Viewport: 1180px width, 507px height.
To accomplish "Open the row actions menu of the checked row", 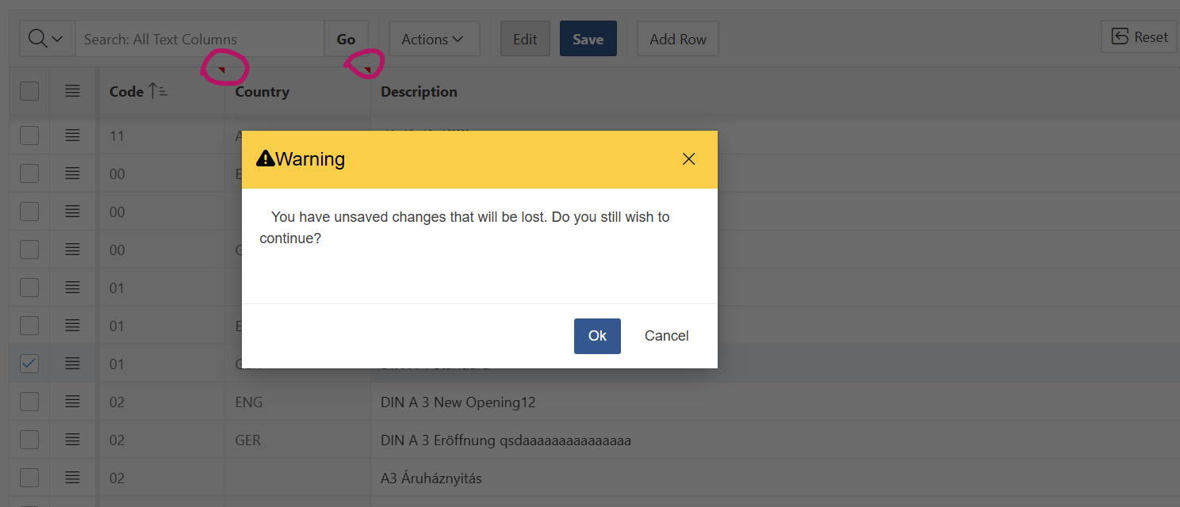I will coord(72,364).
